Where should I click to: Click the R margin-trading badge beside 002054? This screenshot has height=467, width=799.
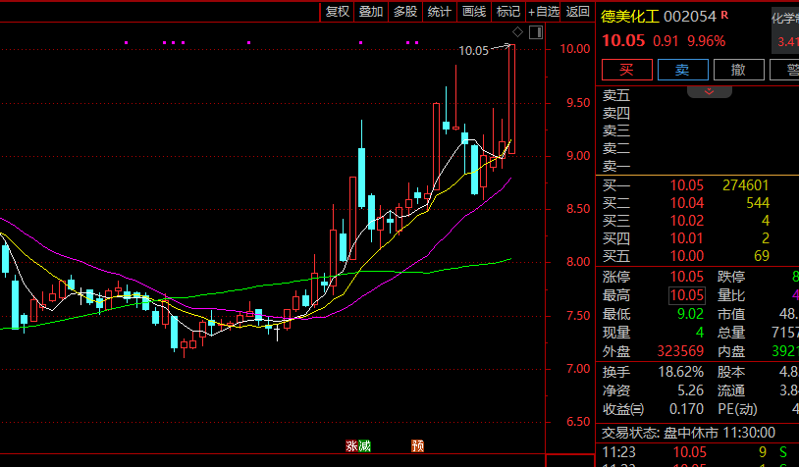[725, 16]
